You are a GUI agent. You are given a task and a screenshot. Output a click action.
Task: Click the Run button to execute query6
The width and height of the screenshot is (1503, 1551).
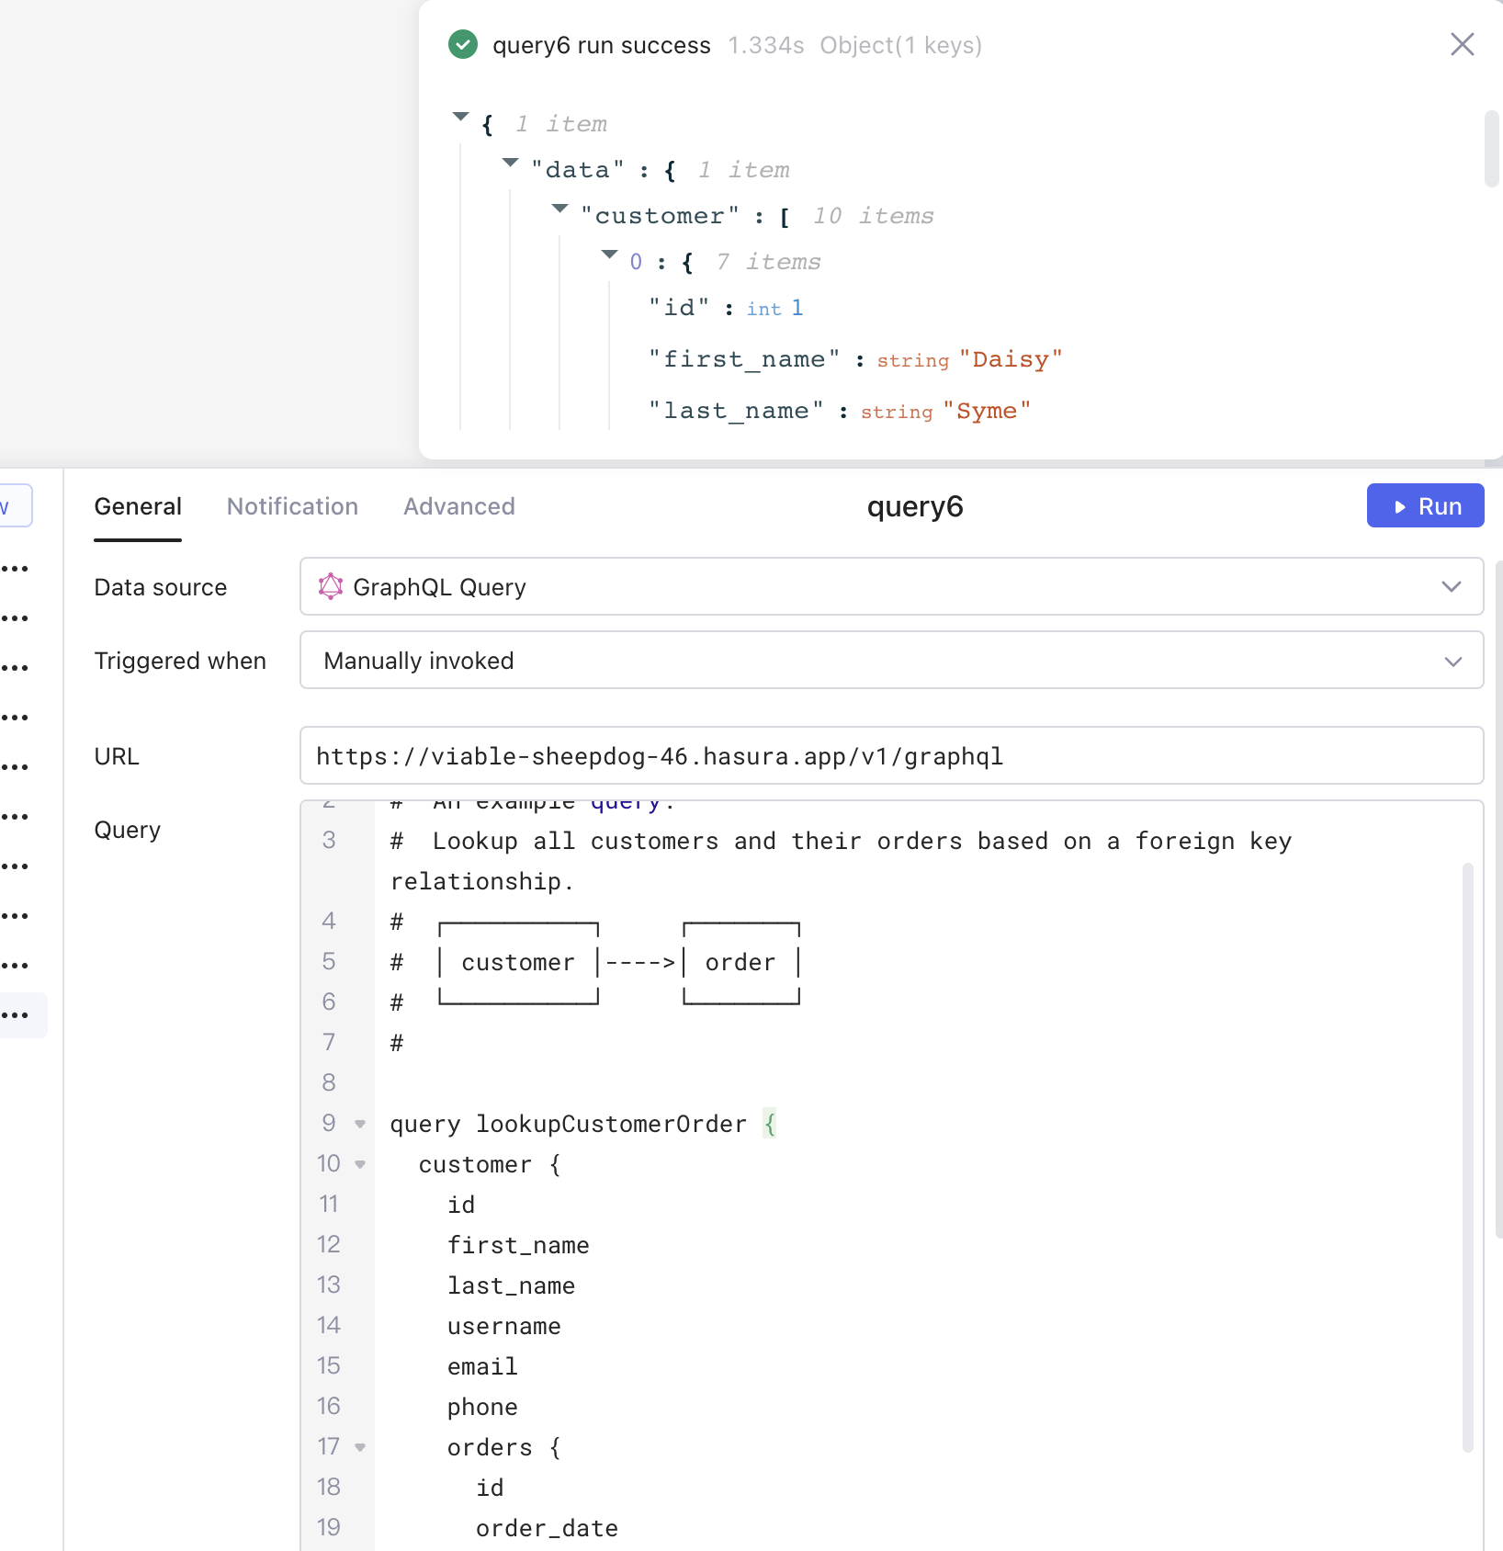click(x=1425, y=505)
